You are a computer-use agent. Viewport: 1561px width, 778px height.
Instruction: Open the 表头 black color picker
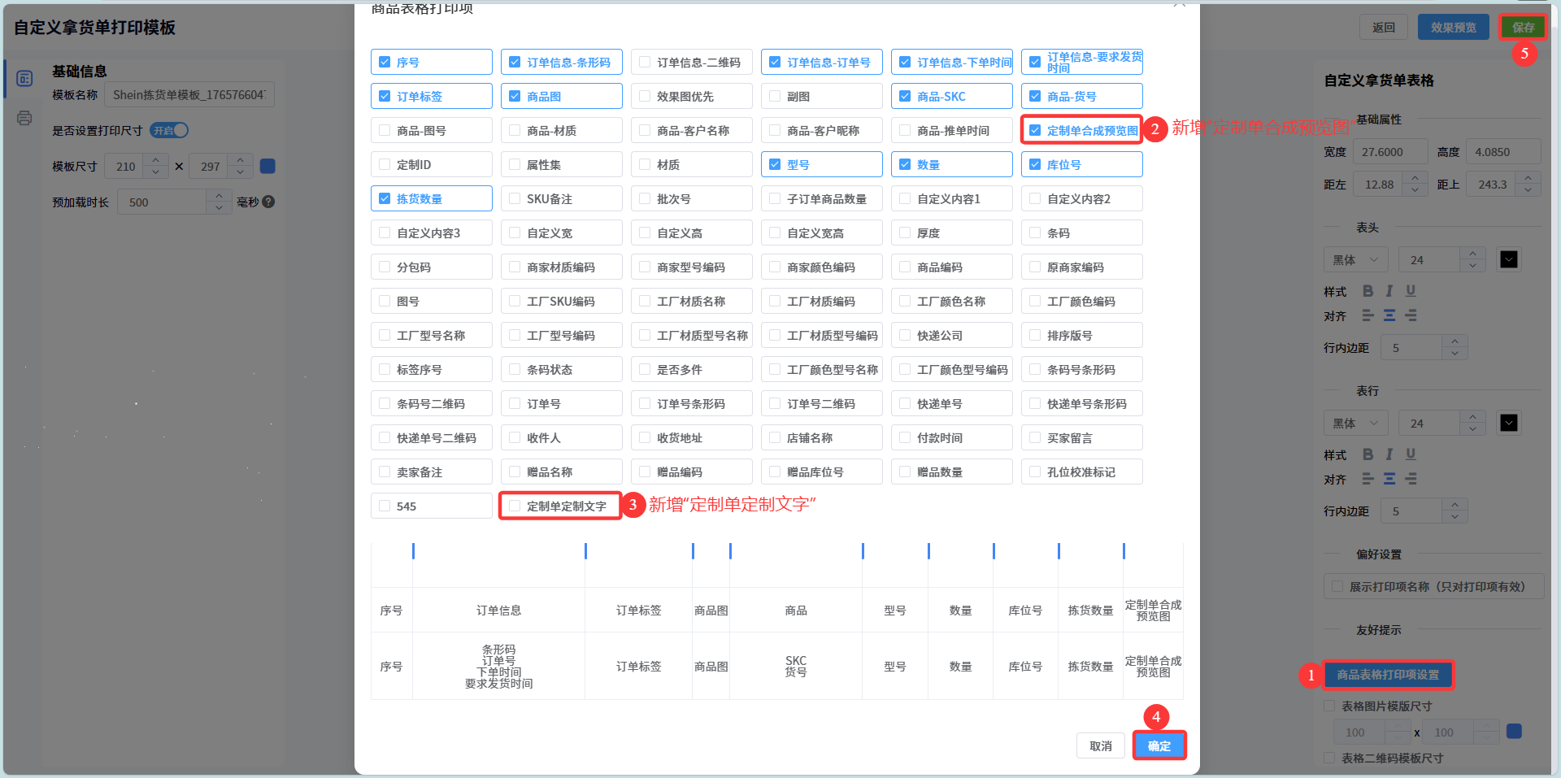1509,260
